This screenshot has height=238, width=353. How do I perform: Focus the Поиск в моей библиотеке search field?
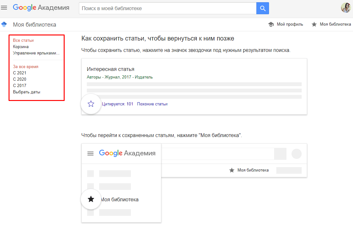[x=168, y=8]
